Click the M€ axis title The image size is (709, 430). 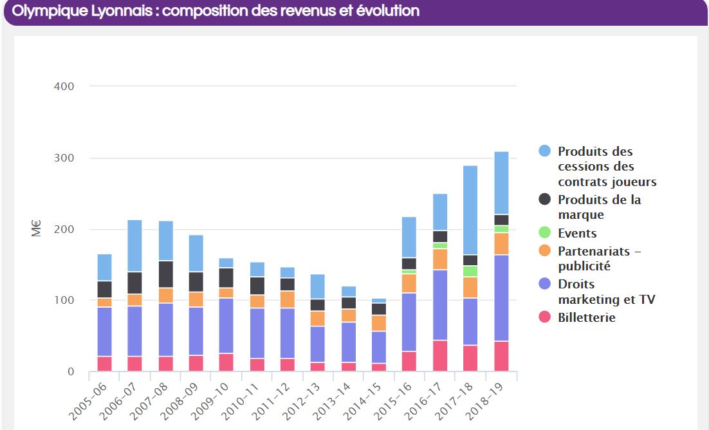pyautogui.click(x=36, y=229)
